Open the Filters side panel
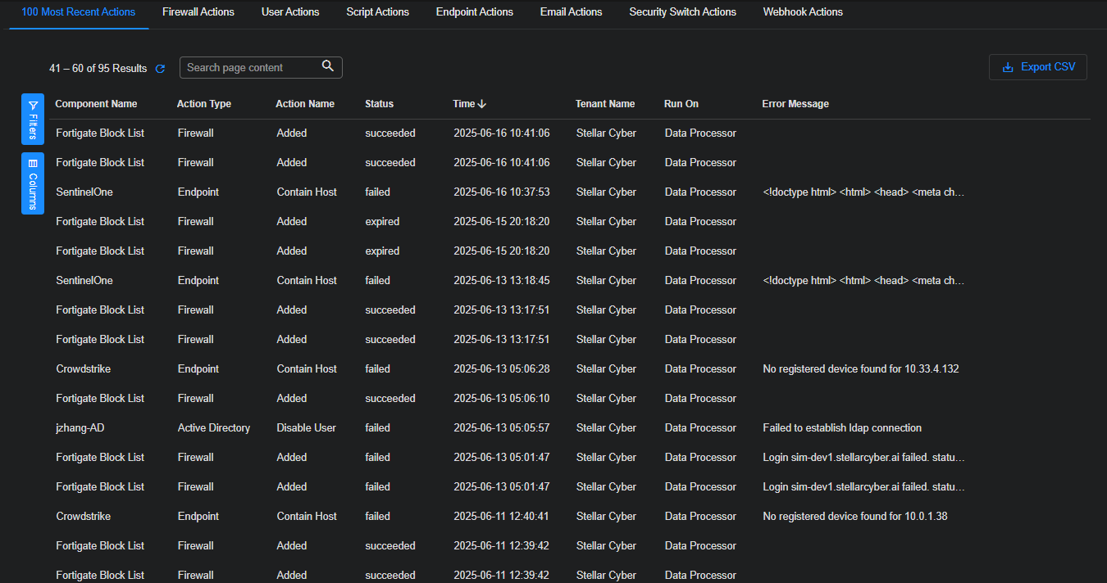The image size is (1107, 583). pos(33,119)
